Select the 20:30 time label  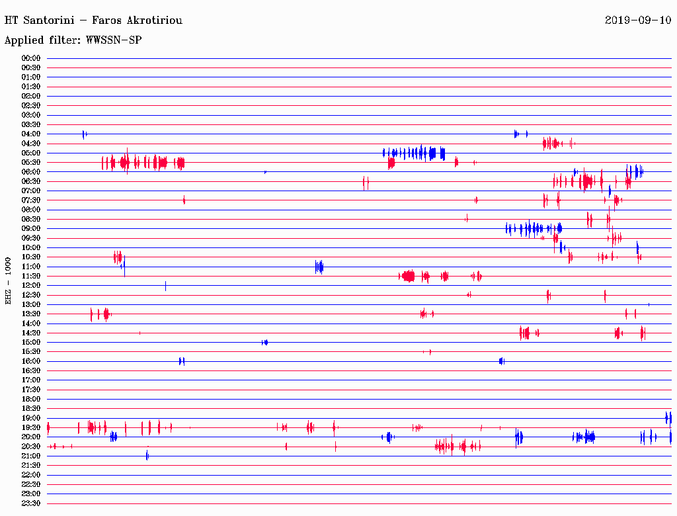point(30,447)
